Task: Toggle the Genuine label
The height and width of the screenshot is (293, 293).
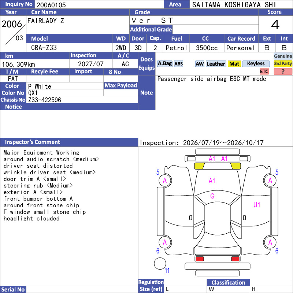Action: click(283, 56)
